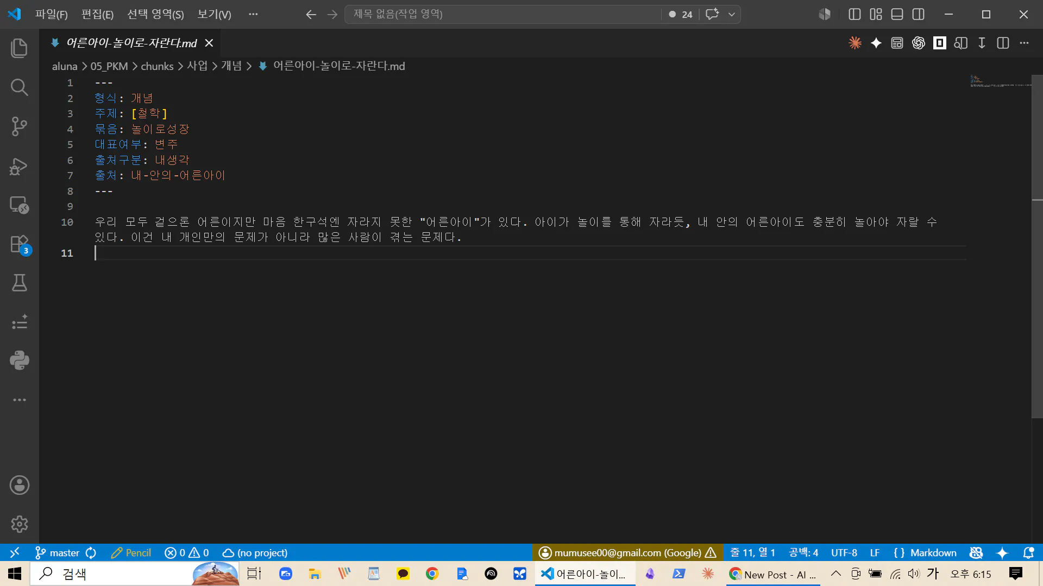Open the Explorer view in activity bar

pyautogui.click(x=20, y=48)
